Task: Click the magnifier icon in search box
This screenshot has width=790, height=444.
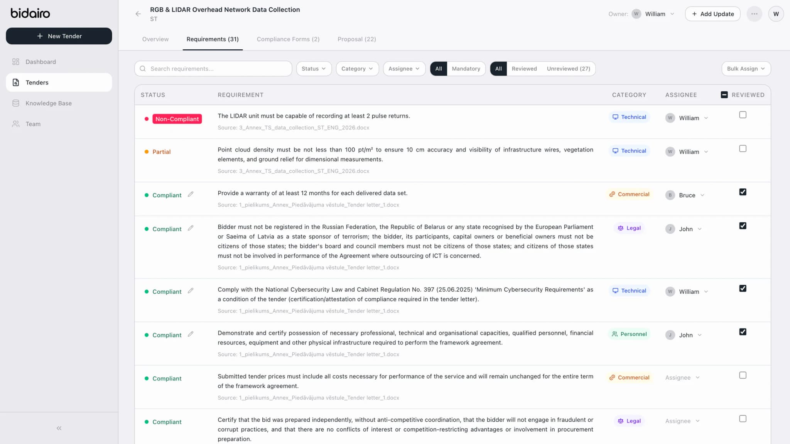Action: coord(143,69)
